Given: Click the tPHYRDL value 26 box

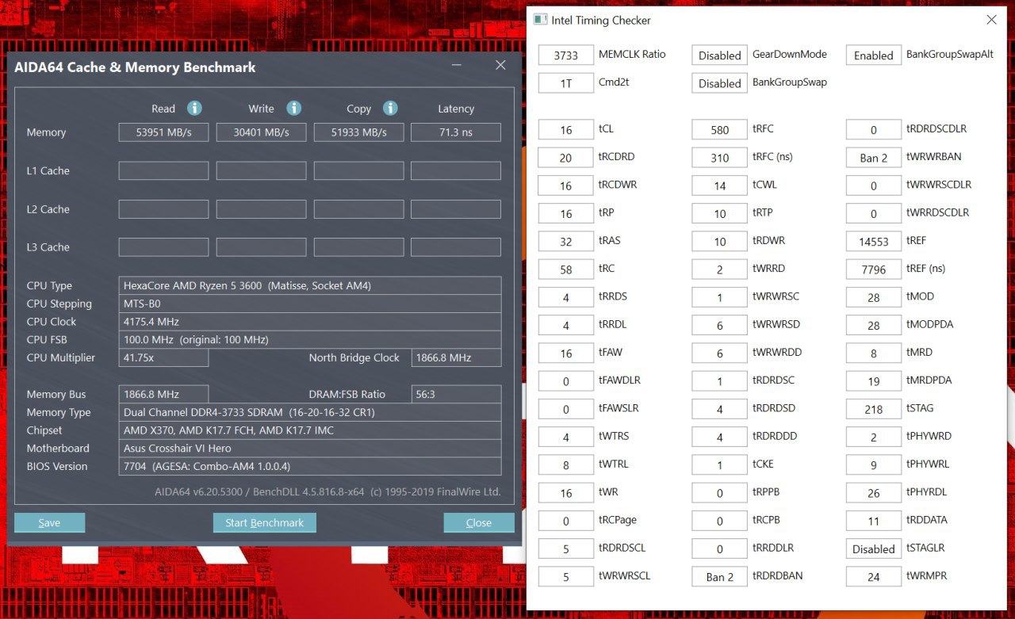Looking at the screenshot, I should coord(873,492).
